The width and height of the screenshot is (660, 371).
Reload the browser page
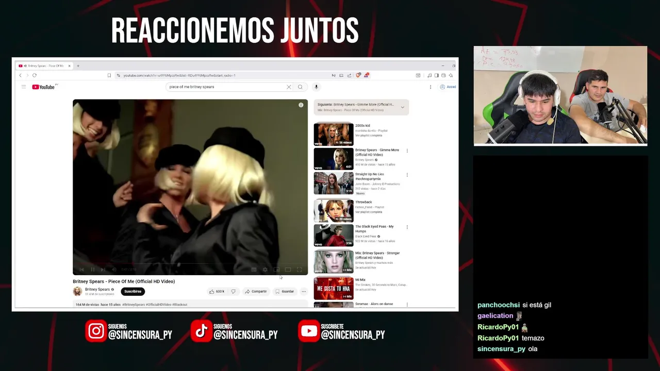point(35,76)
